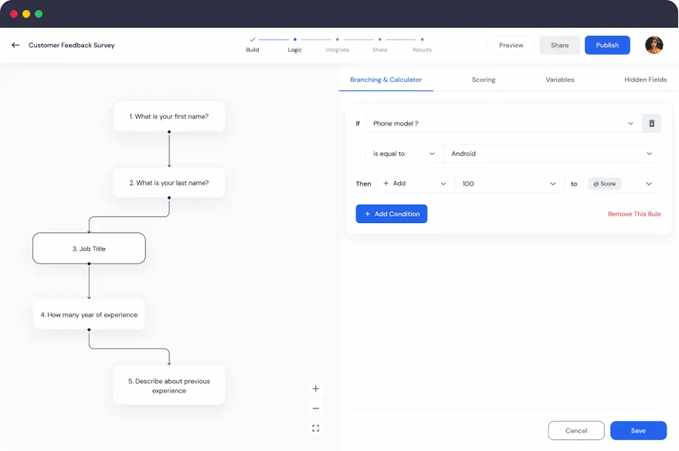Open the Hidden Fields tab
This screenshot has width=679, height=451.
645,80
